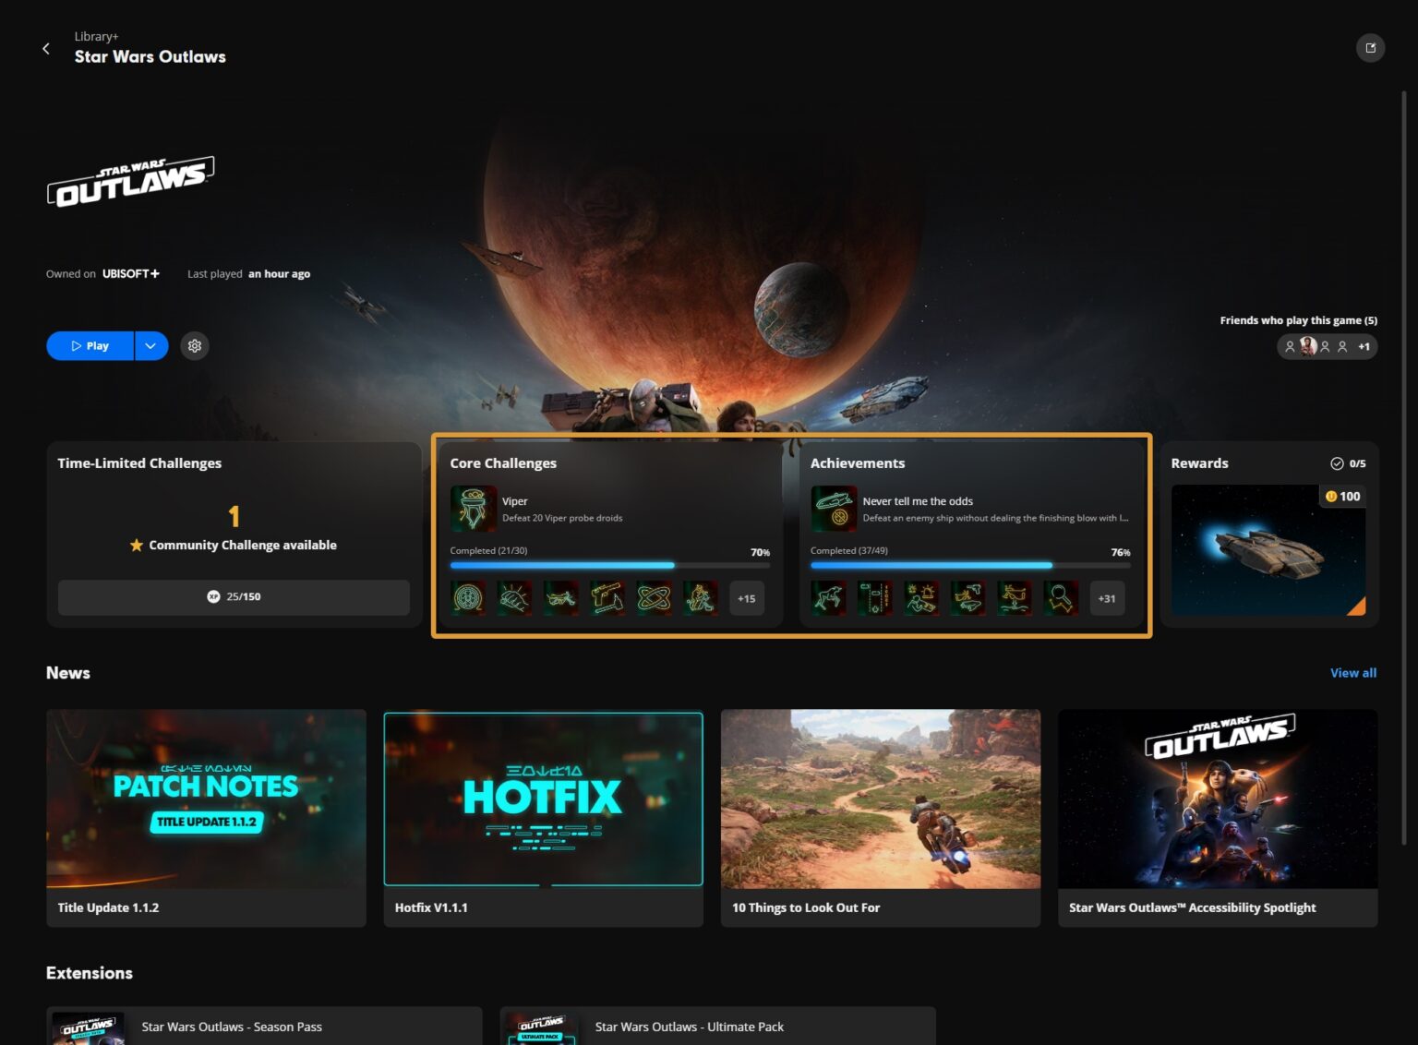
Task: Open the Play button dropdown arrow
Action: coord(150,345)
